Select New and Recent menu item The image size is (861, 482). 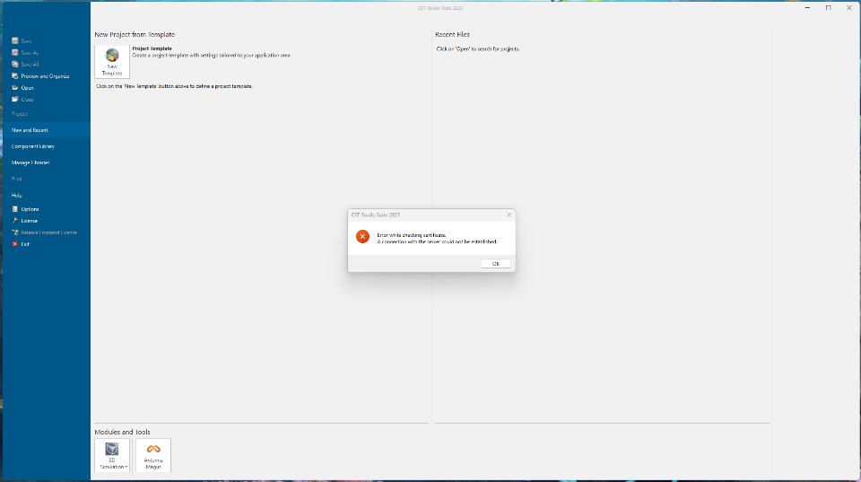pyautogui.click(x=46, y=130)
